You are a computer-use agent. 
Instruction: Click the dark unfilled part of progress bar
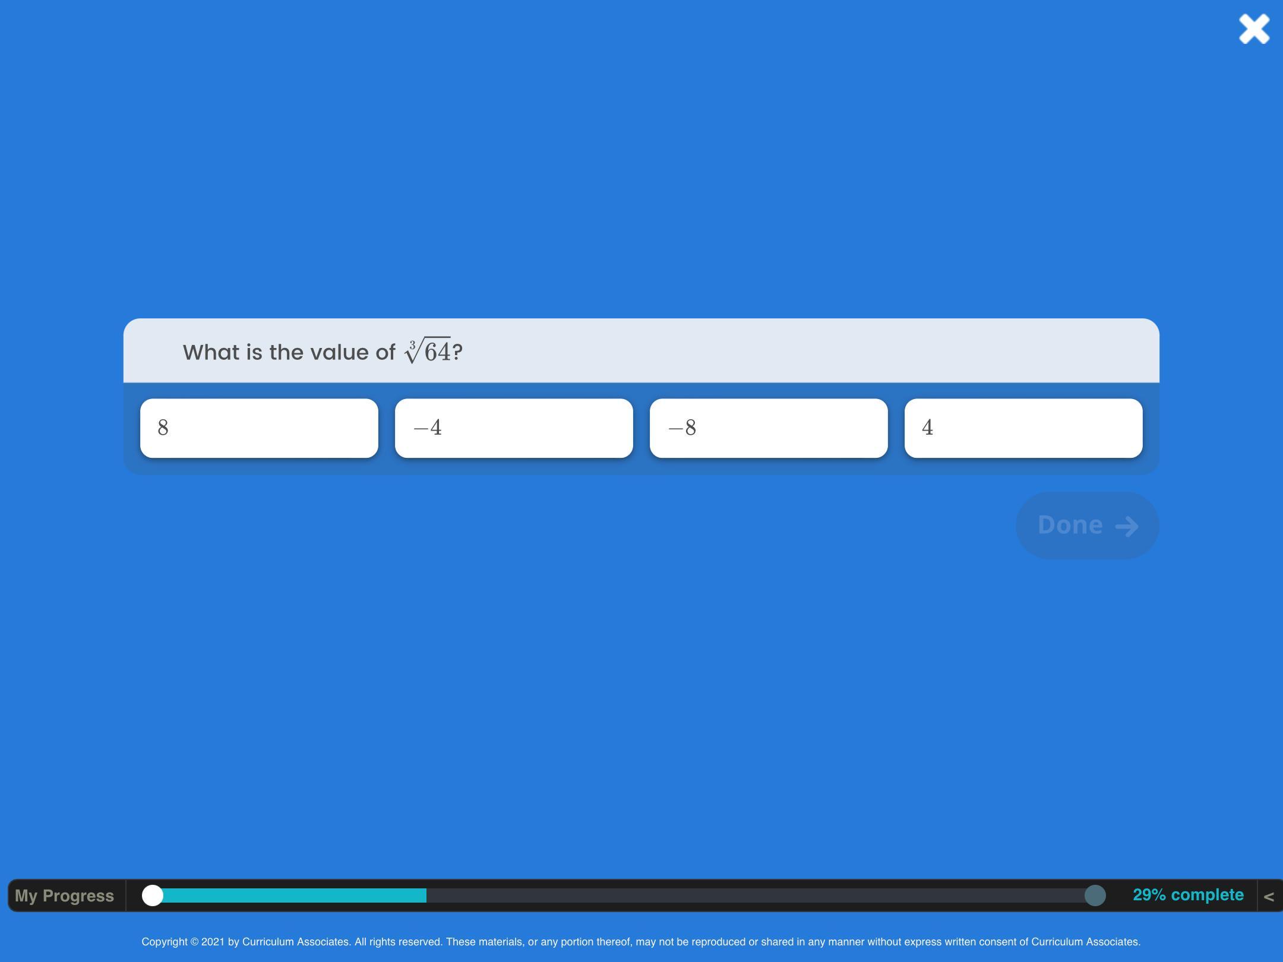pos(754,895)
